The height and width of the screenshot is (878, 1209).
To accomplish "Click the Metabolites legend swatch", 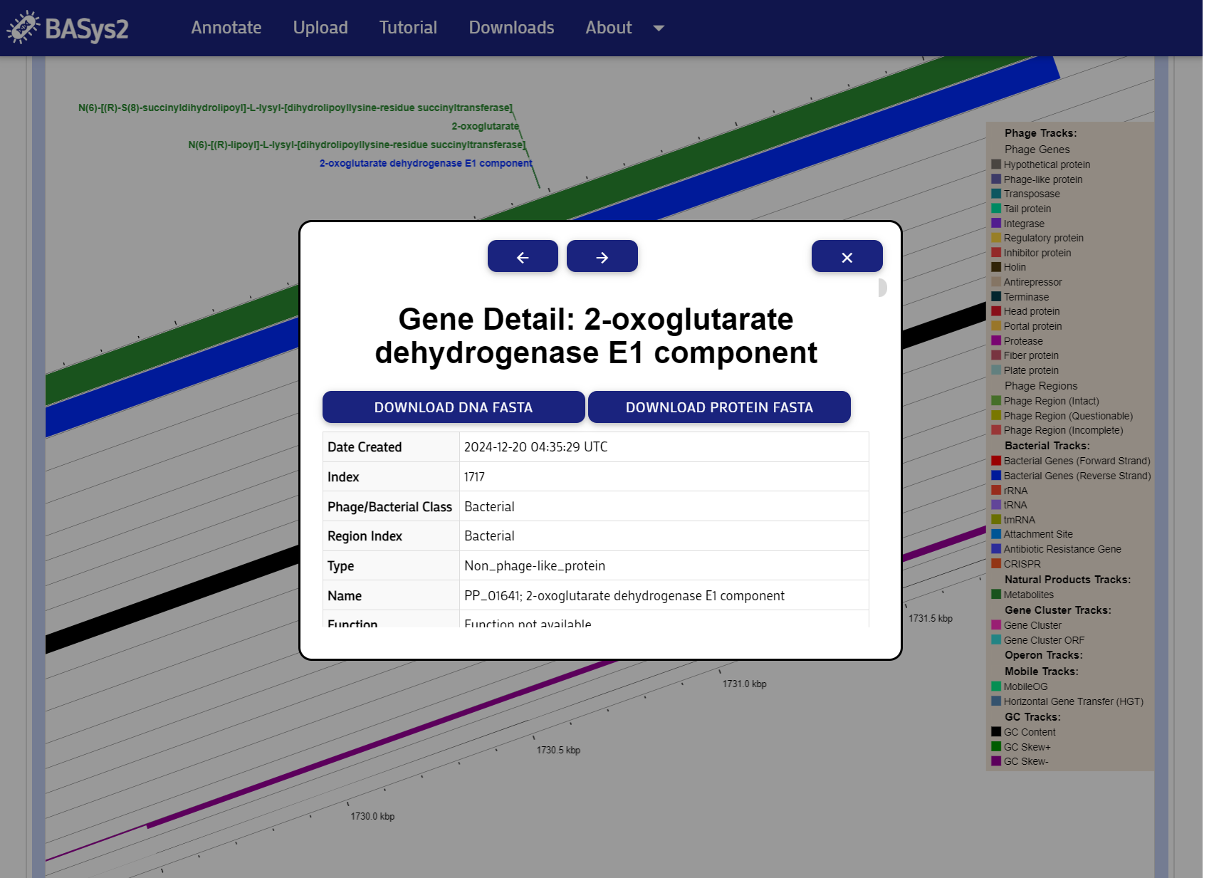I will point(996,595).
